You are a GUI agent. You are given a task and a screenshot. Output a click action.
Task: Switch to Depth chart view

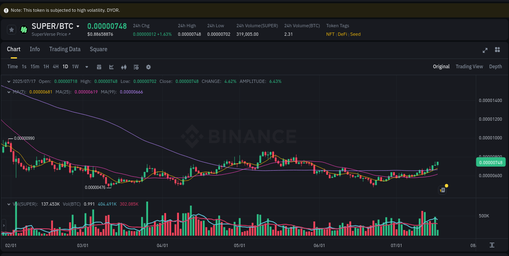point(496,66)
